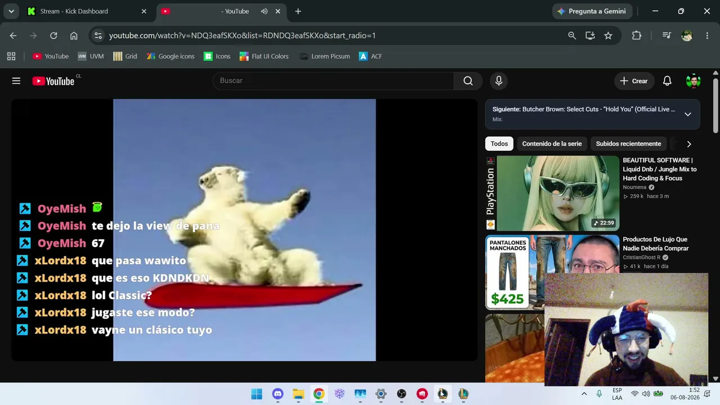Open the CristianGhost R channel name
This screenshot has height=405, width=720.
(x=641, y=258)
